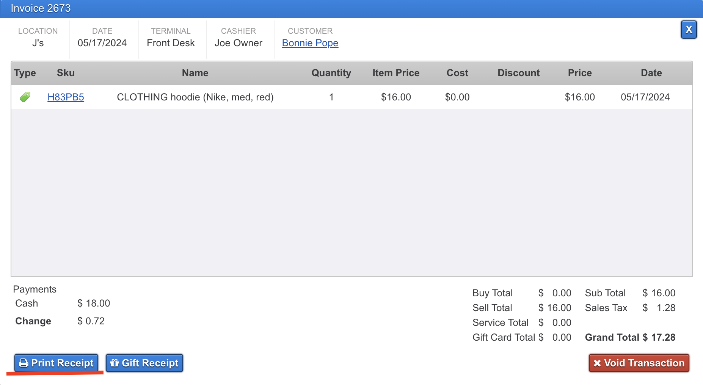Click the Buy Total label
The width and height of the screenshot is (703, 385).
coord(493,293)
